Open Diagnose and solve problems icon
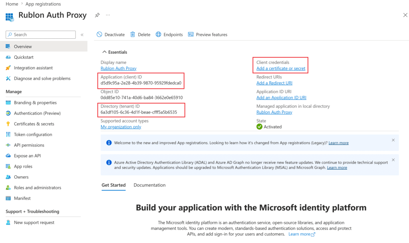Viewport: 409px width, 243px height. click(8, 78)
